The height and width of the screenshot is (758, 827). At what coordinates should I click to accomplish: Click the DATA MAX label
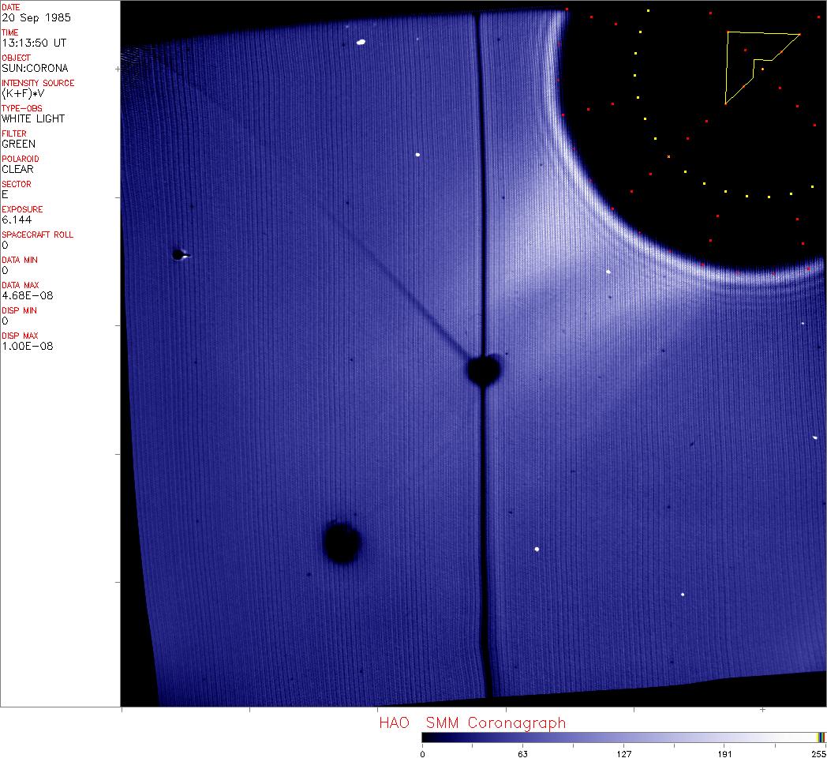click(20, 286)
